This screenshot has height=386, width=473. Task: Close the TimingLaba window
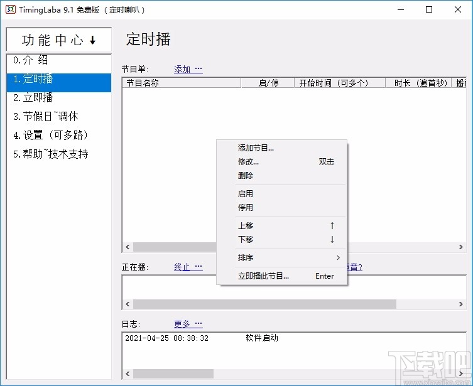coord(458,9)
